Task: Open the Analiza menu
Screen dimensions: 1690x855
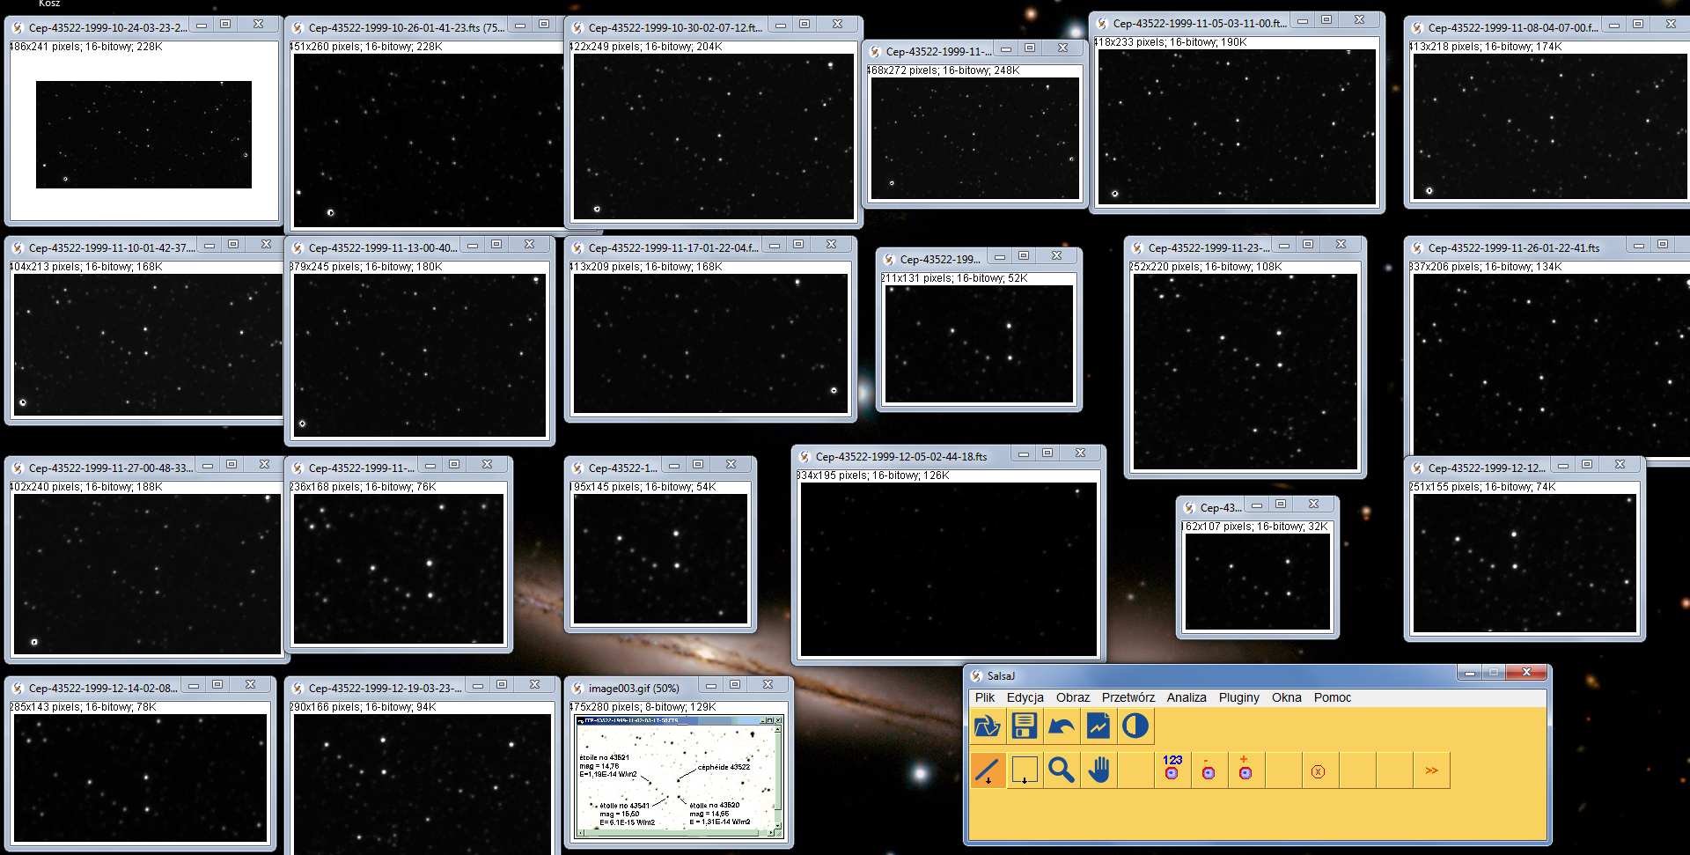Action: (1186, 697)
